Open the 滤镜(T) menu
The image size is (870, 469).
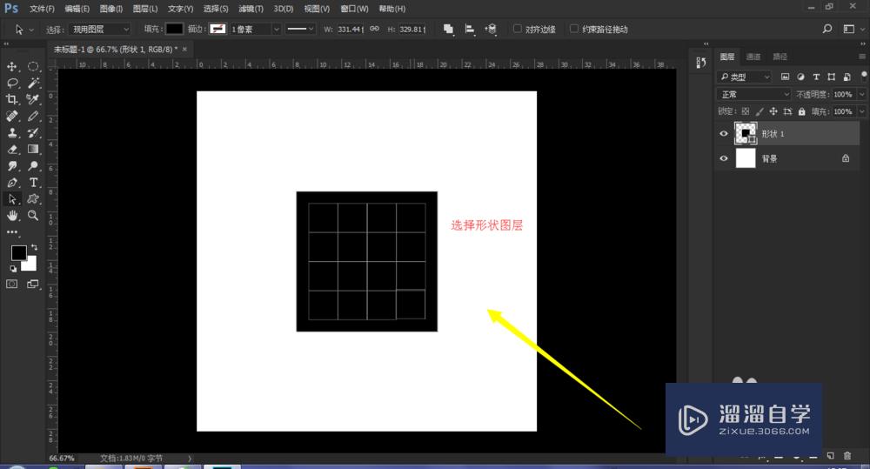251,9
